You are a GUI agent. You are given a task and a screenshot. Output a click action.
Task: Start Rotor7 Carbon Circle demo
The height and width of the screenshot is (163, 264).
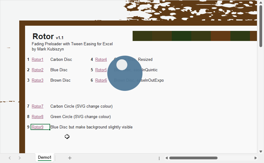tap(38, 106)
